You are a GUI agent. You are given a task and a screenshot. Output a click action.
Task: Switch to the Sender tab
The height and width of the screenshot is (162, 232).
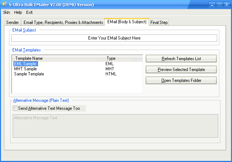pyautogui.click(x=12, y=22)
